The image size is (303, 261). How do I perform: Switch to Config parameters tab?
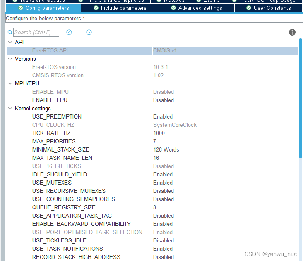click(x=43, y=8)
